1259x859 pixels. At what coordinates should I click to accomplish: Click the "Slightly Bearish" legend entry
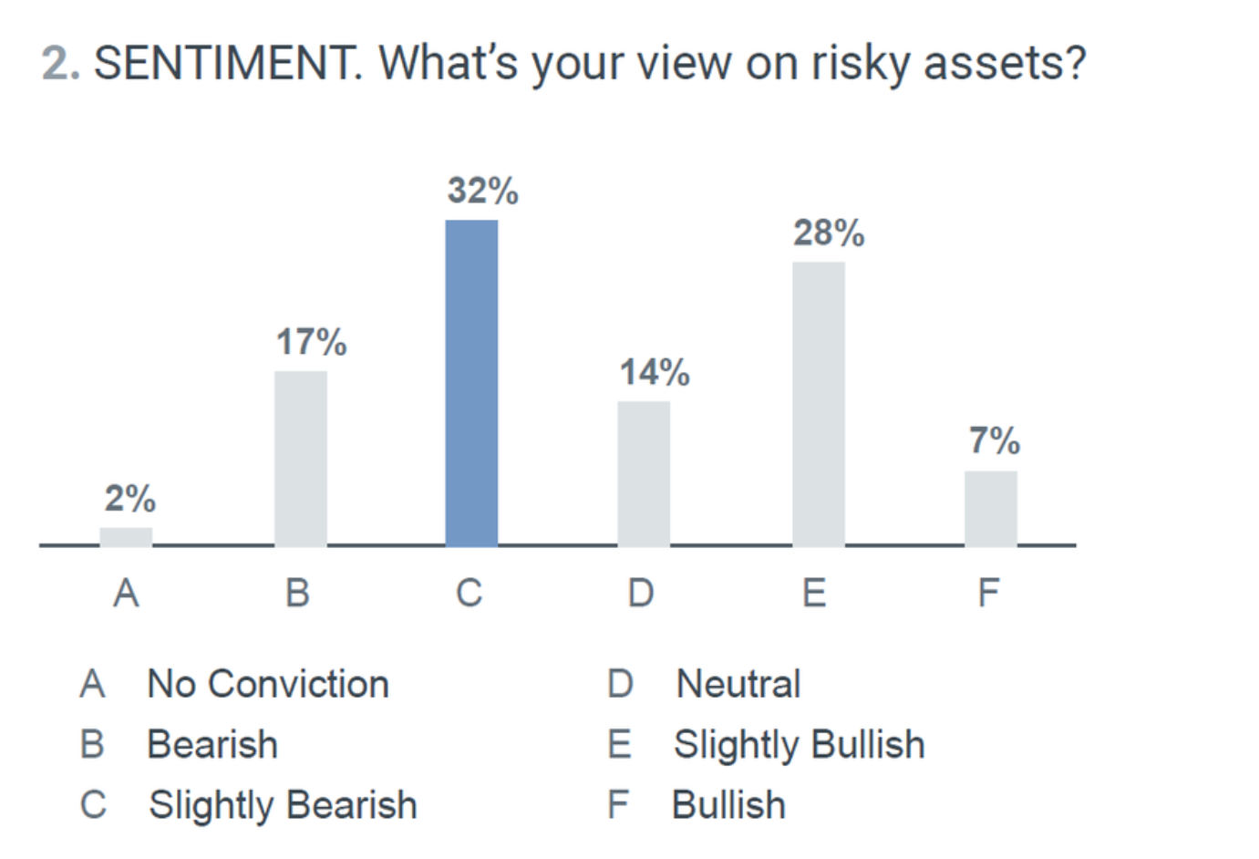click(283, 804)
